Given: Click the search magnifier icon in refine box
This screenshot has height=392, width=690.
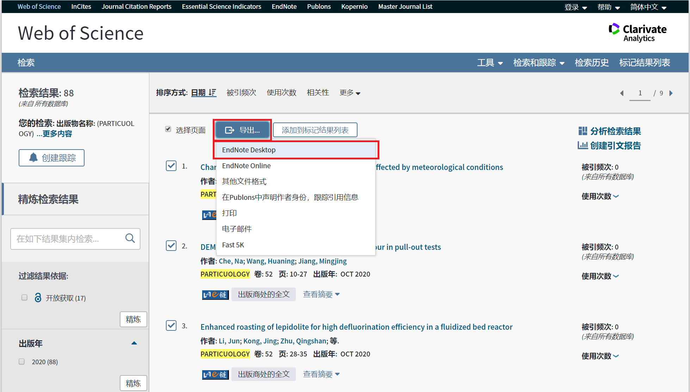Looking at the screenshot, I should [130, 238].
